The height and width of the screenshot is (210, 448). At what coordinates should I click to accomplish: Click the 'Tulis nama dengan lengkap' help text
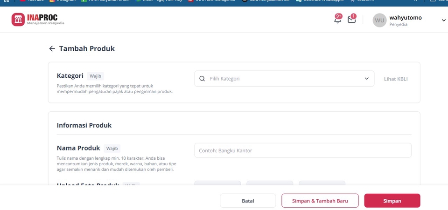(117, 164)
